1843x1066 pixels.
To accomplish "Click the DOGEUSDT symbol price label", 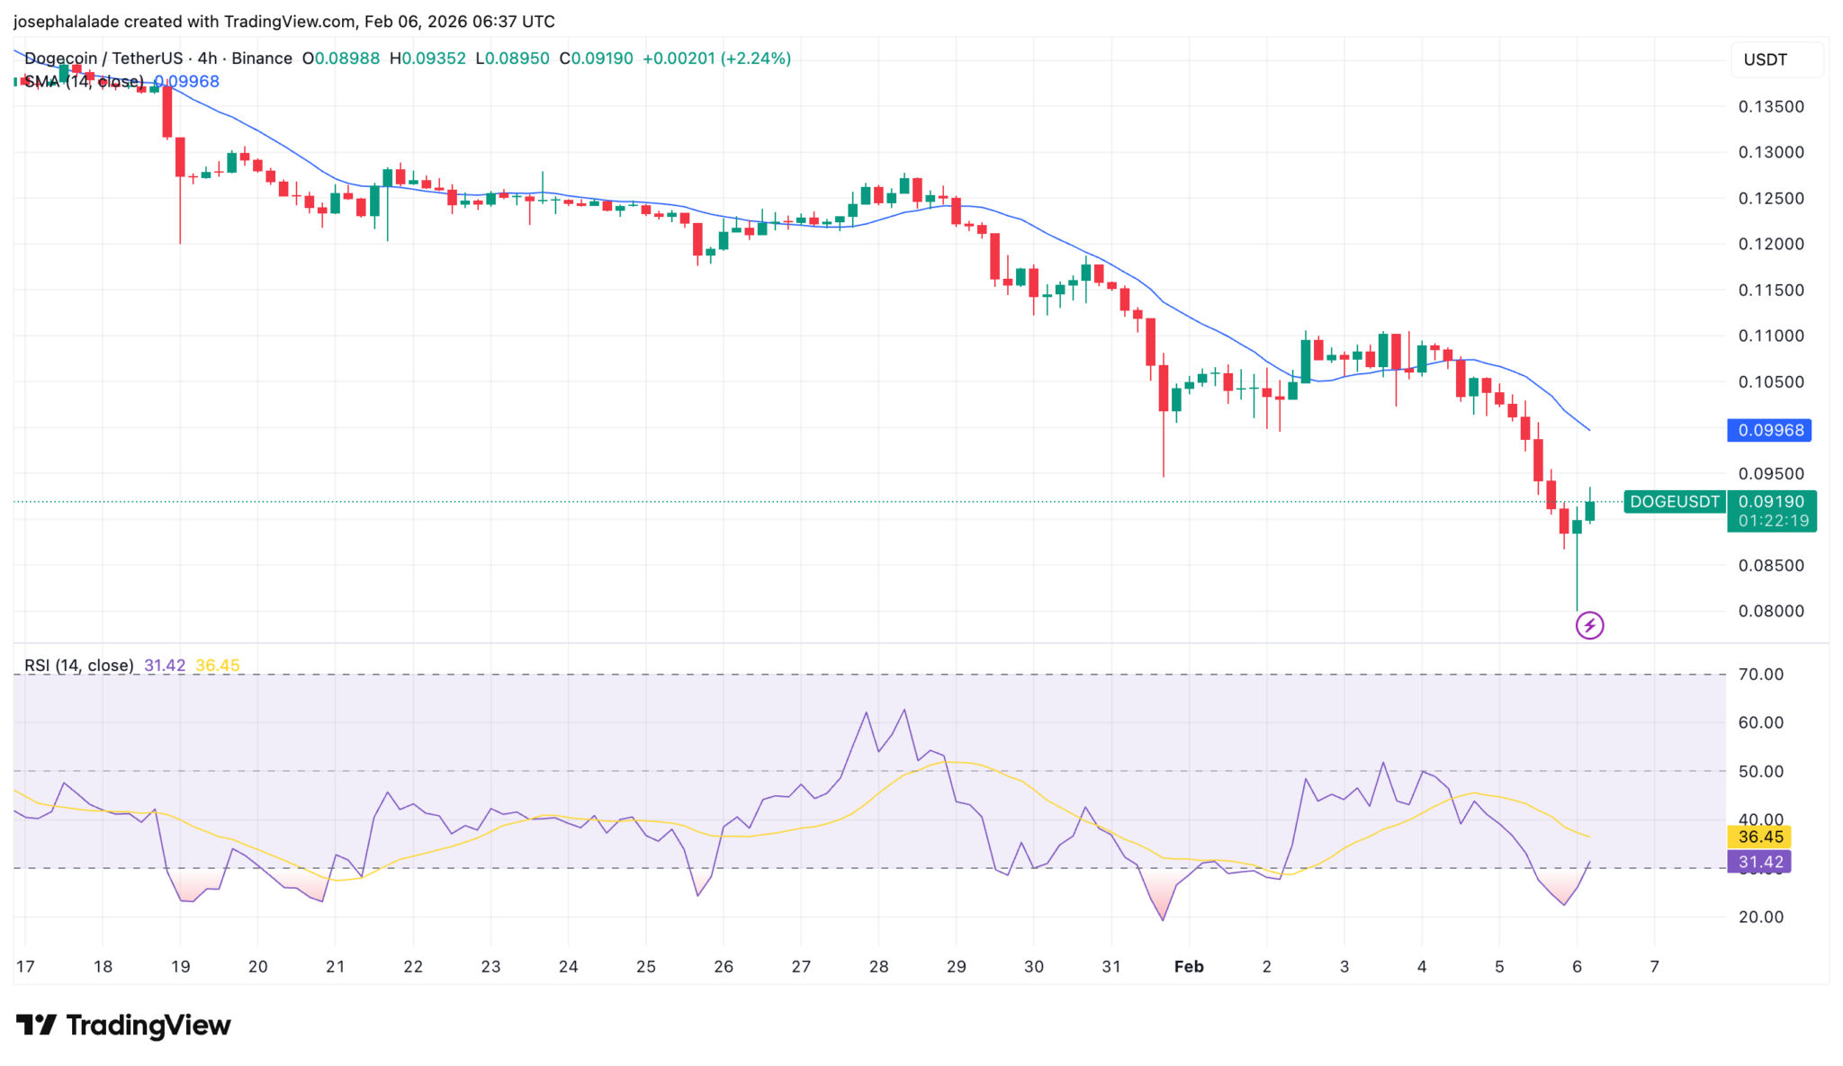I will [1674, 502].
